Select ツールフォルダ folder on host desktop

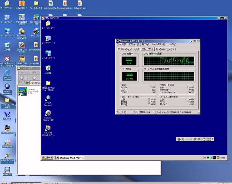click(x=36, y=5)
